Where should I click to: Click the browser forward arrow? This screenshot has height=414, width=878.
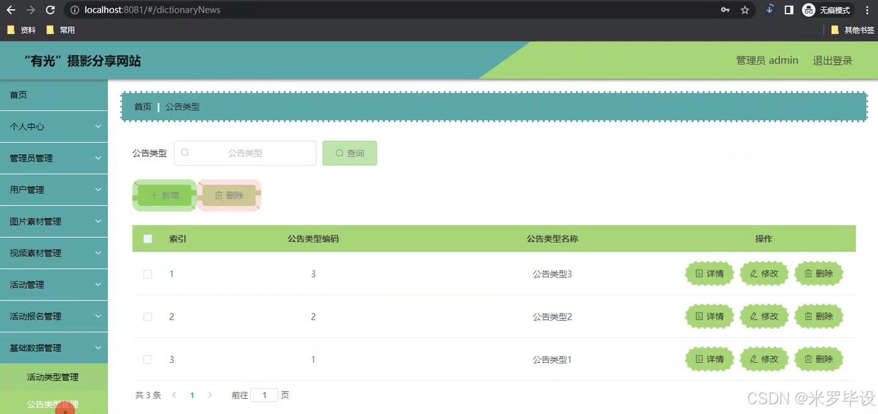coord(30,10)
